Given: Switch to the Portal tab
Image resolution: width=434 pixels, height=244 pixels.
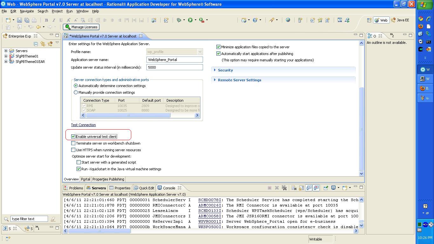Looking at the screenshot, I should [85, 179].
